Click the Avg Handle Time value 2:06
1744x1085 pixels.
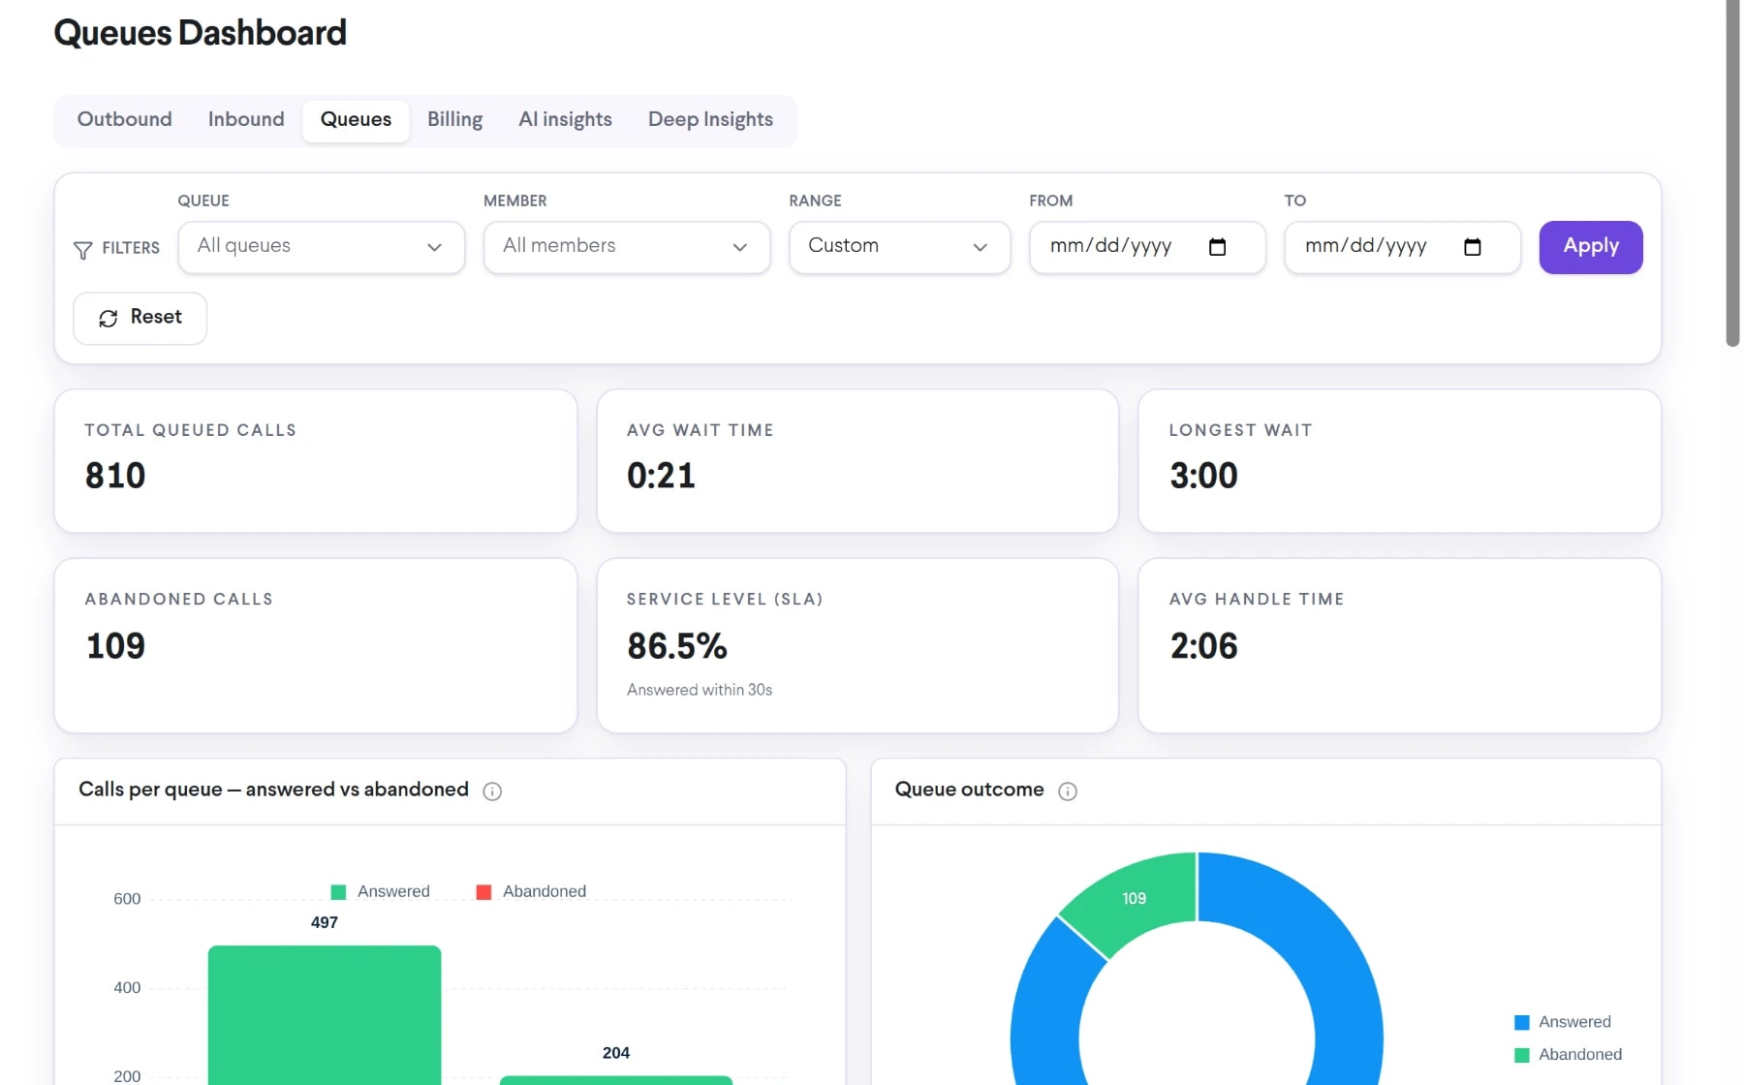[1203, 646]
